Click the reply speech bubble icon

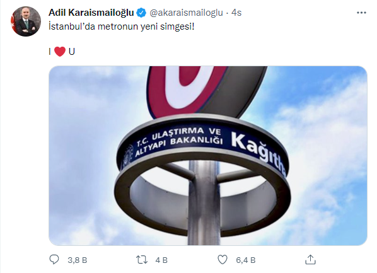pos(54,260)
